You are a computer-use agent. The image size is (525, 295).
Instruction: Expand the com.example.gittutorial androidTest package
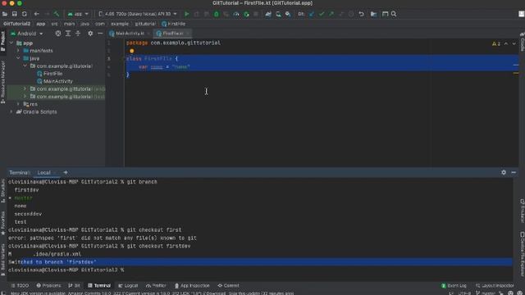pos(25,89)
